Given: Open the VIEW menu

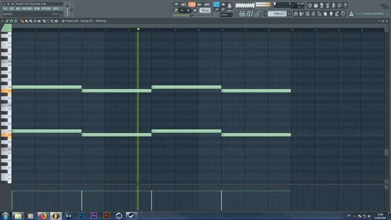Looking at the screenshot, I should coord(37,9).
